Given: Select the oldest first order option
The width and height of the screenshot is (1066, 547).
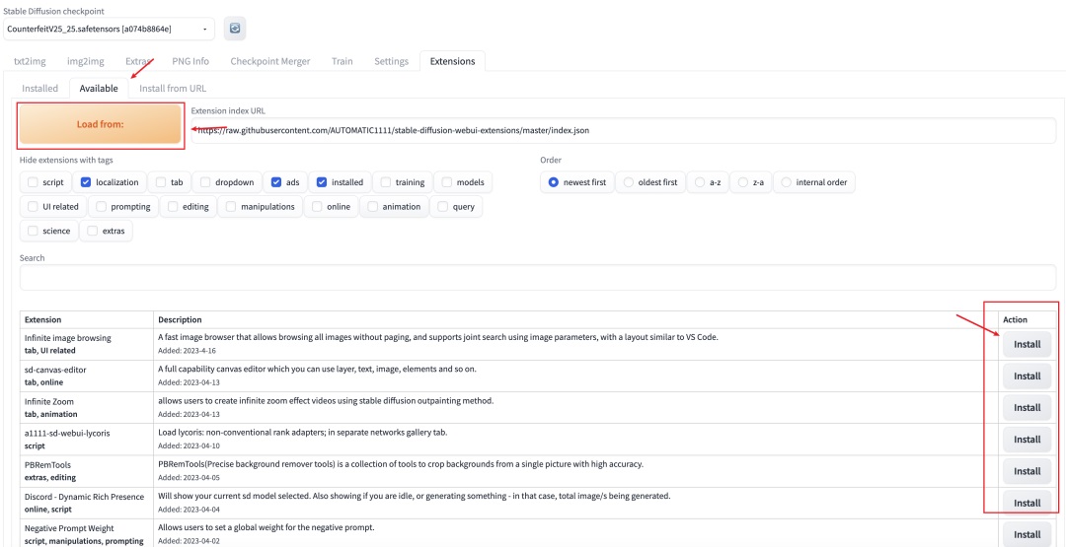Looking at the screenshot, I should tap(633, 182).
